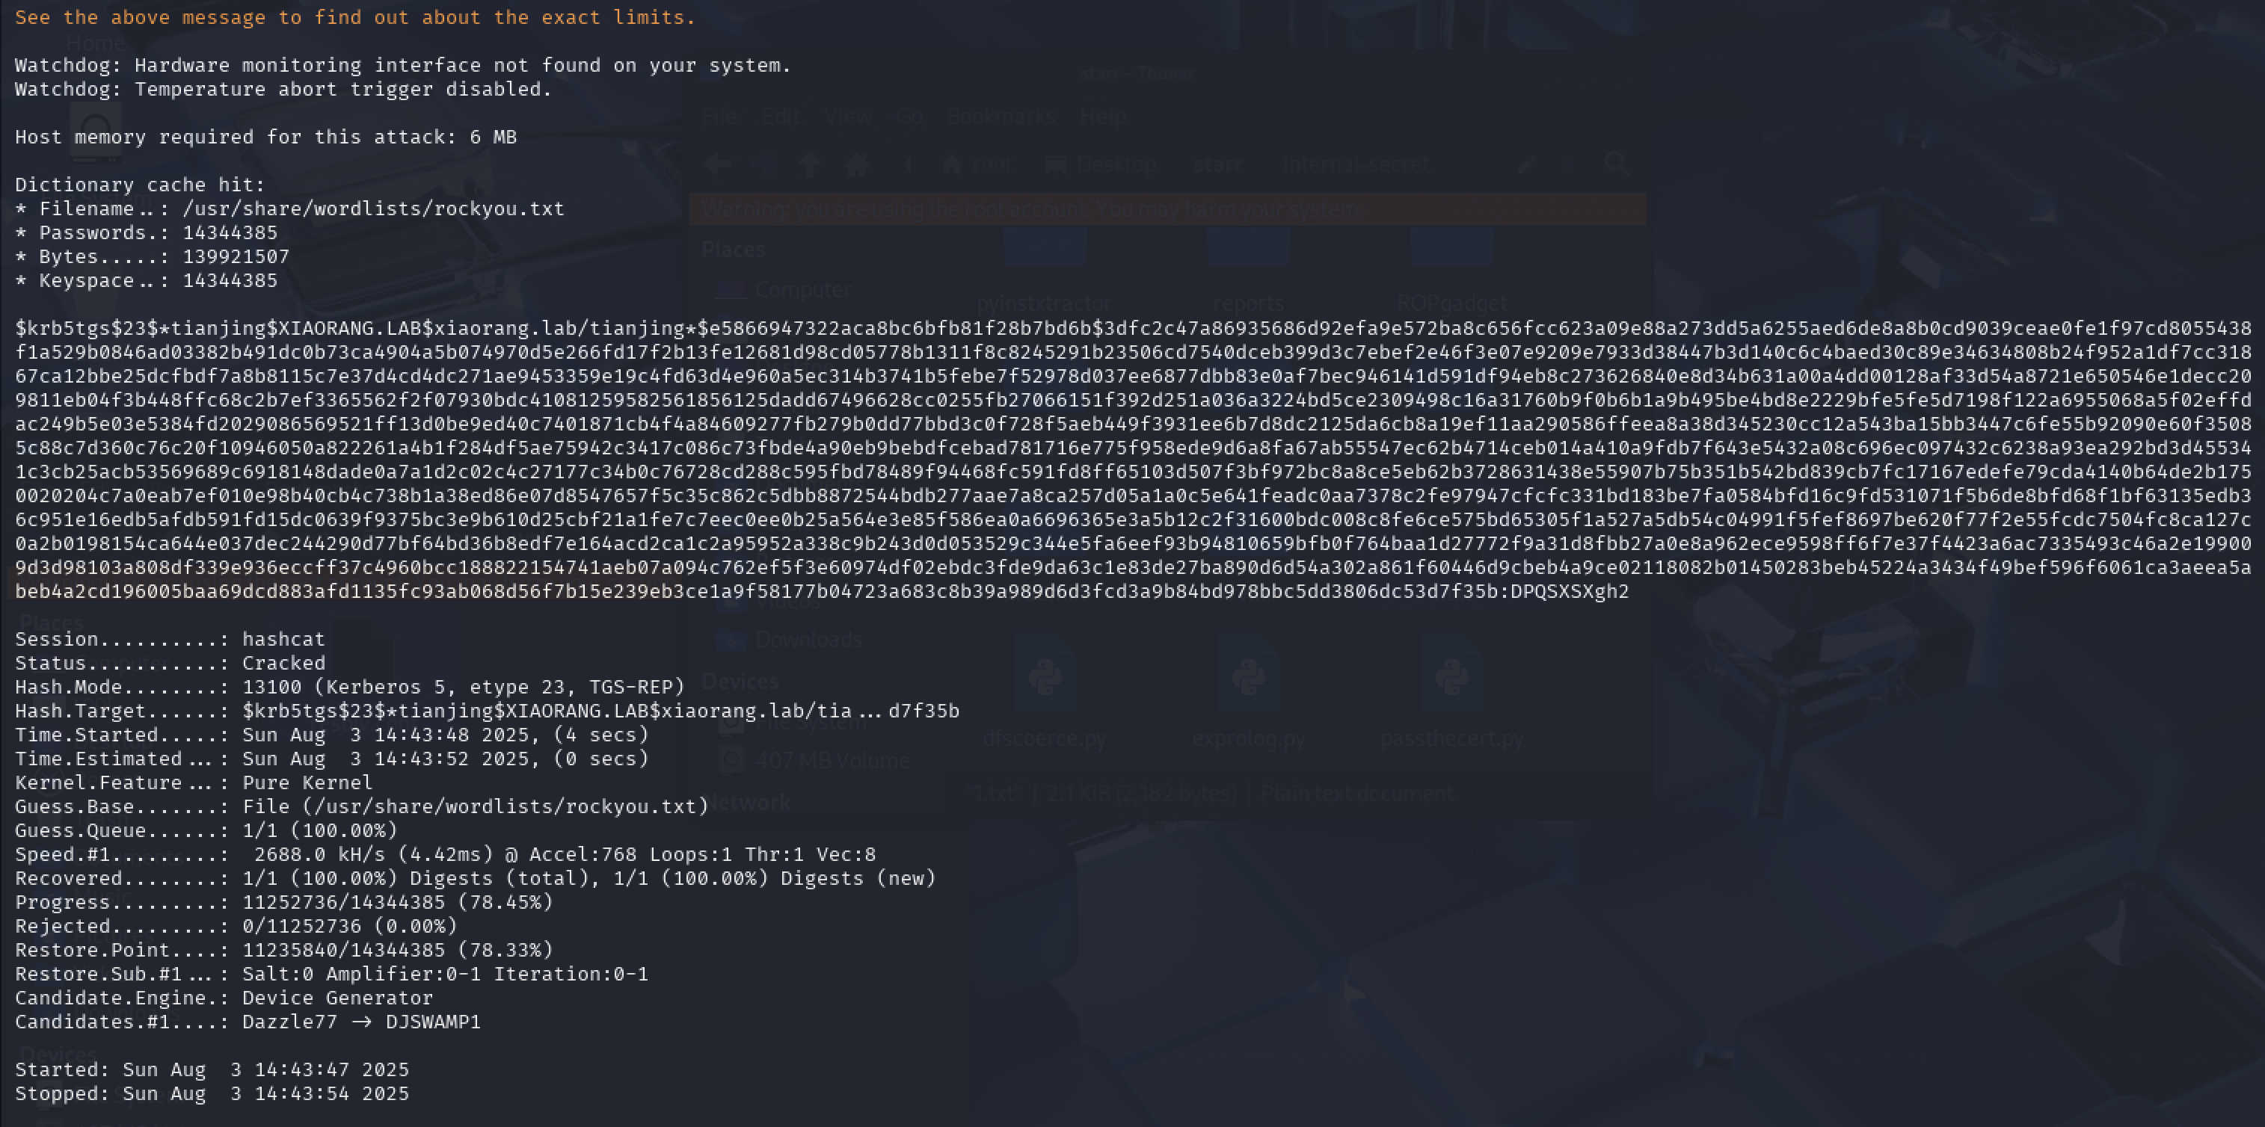Click the 'Dictionary cache hit:' line

(x=140, y=185)
